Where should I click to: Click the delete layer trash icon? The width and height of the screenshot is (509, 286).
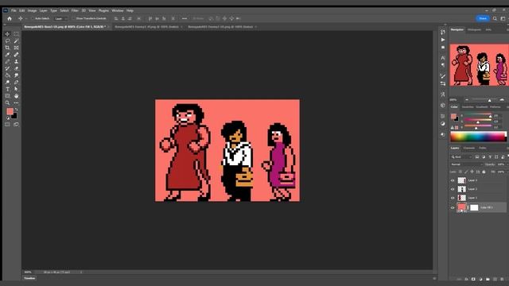[x=502, y=279]
